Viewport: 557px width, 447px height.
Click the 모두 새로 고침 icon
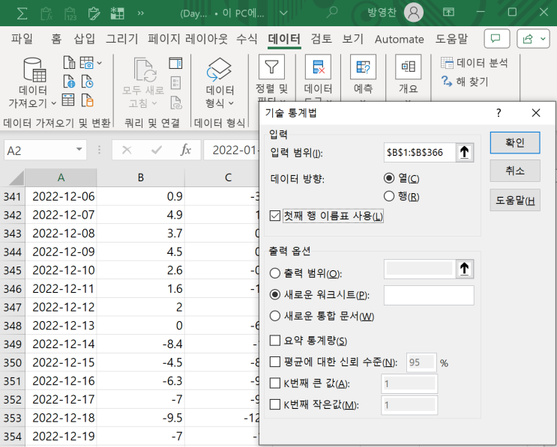click(x=142, y=71)
